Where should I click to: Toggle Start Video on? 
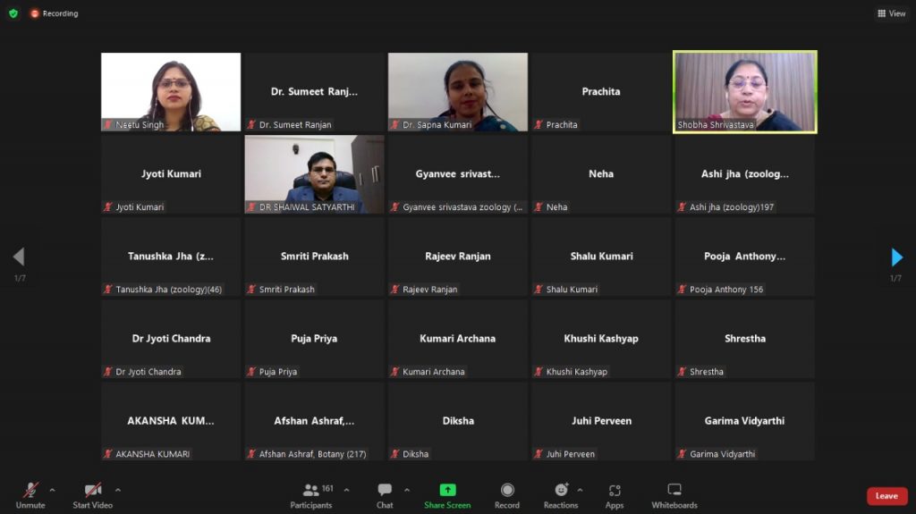pyautogui.click(x=93, y=495)
